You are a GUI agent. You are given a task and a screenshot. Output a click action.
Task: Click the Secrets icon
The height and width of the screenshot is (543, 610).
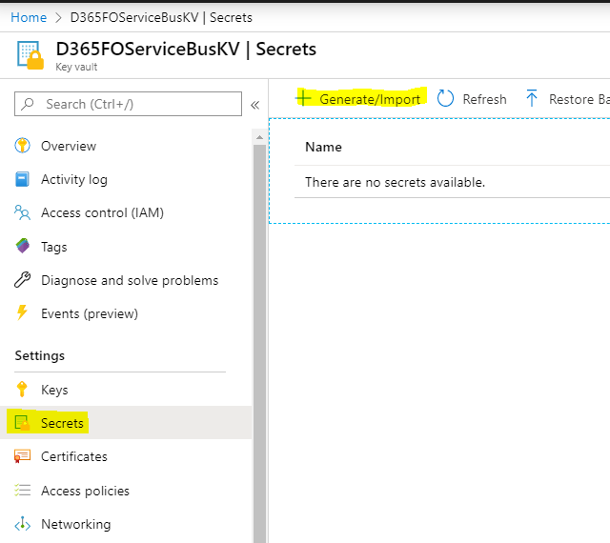pyautogui.click(x=22, y=423)
